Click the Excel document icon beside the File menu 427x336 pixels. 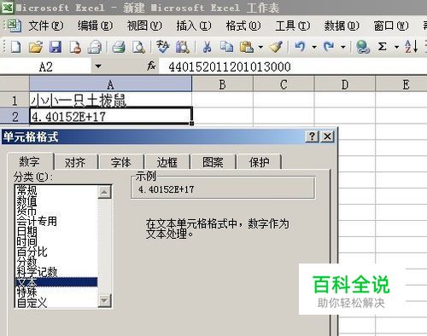(x=15, y=26)
